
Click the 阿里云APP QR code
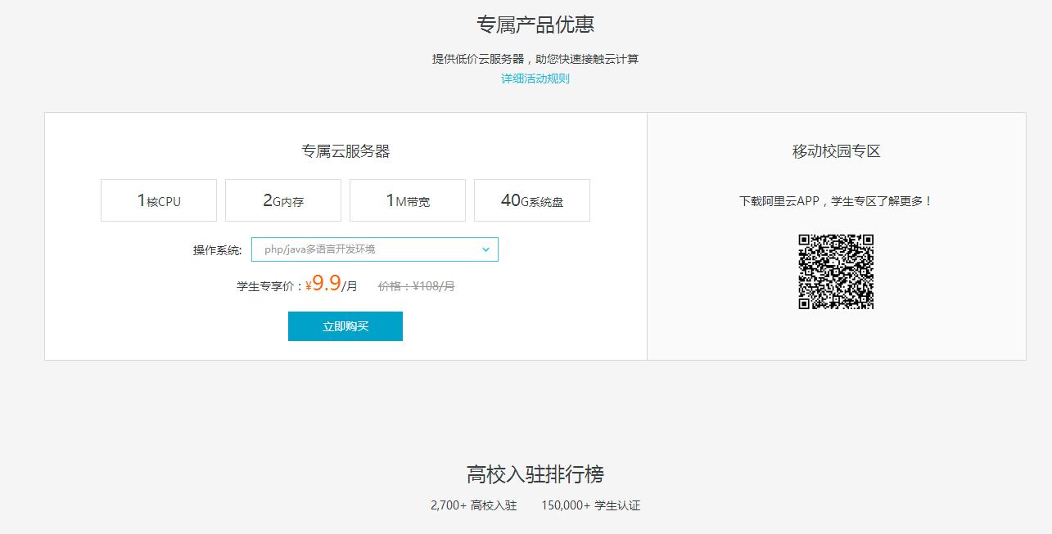click(836, 271)
